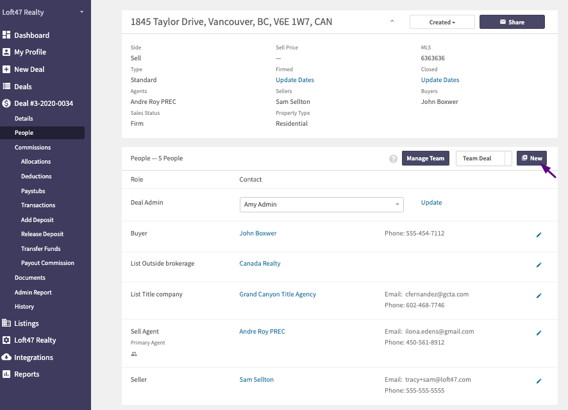The height and width of the screenshot is (410, 568).
Task: Click the Manage Team button
Action: coord(425,158)
